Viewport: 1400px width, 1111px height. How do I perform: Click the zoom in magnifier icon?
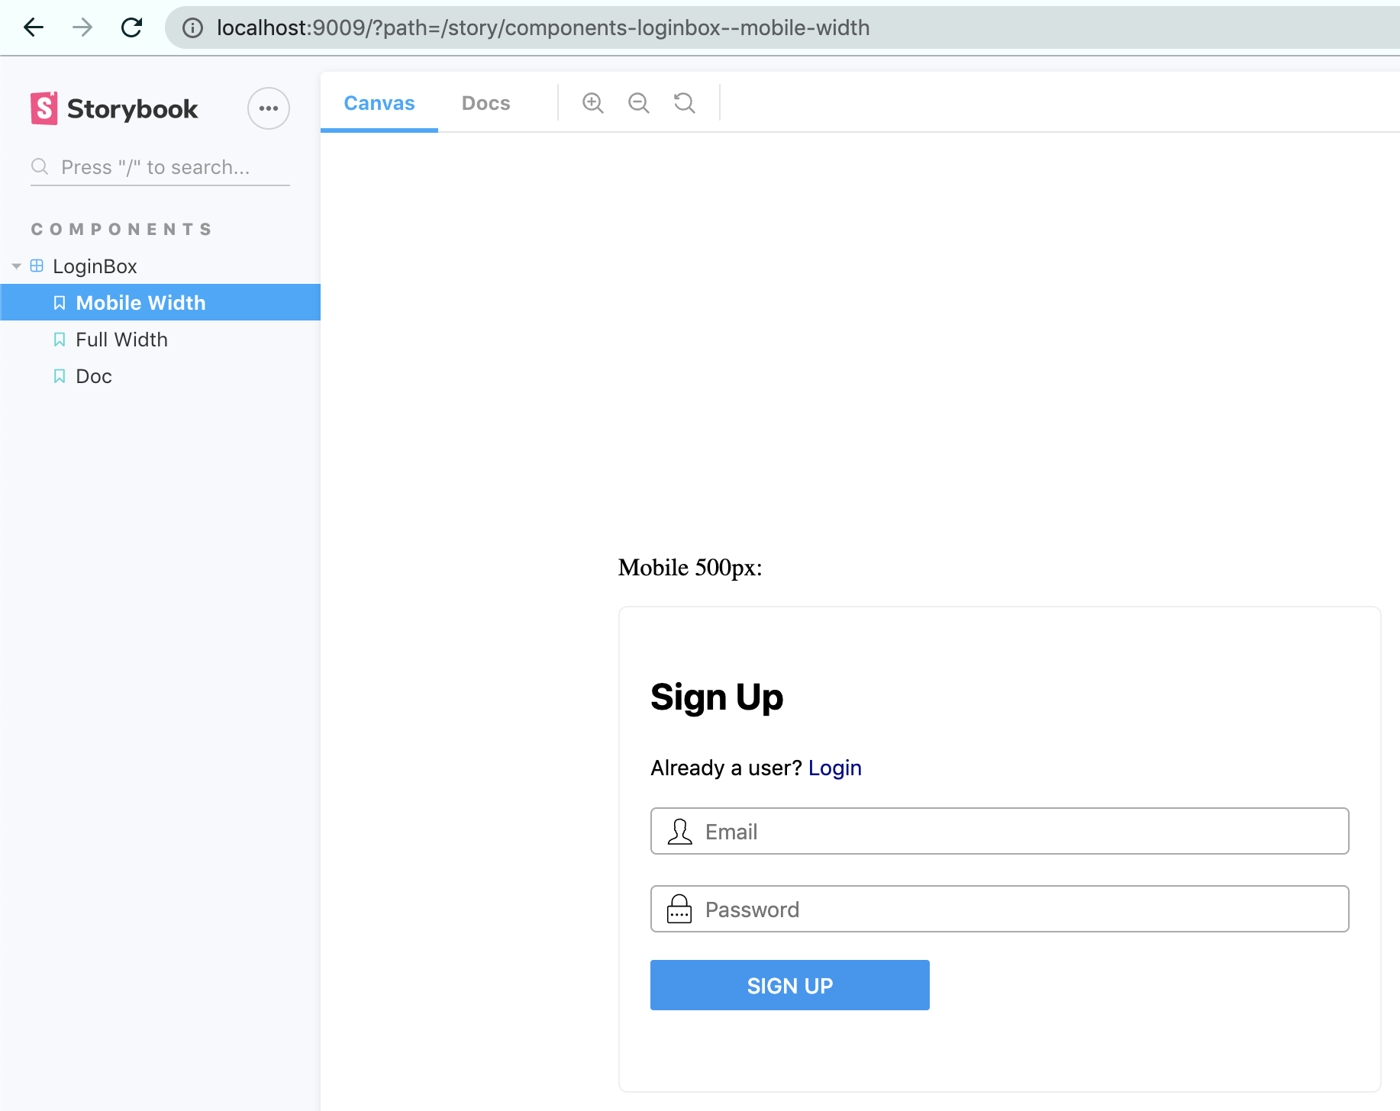[x=592, y=103]
